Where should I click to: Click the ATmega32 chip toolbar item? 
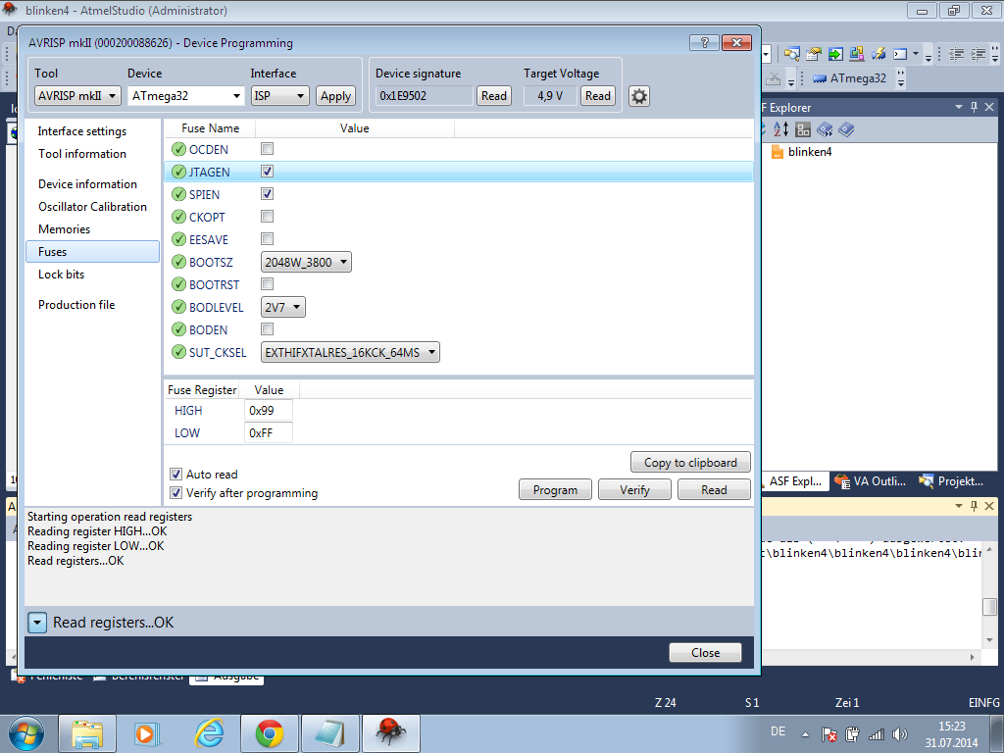tap(850, 78)
